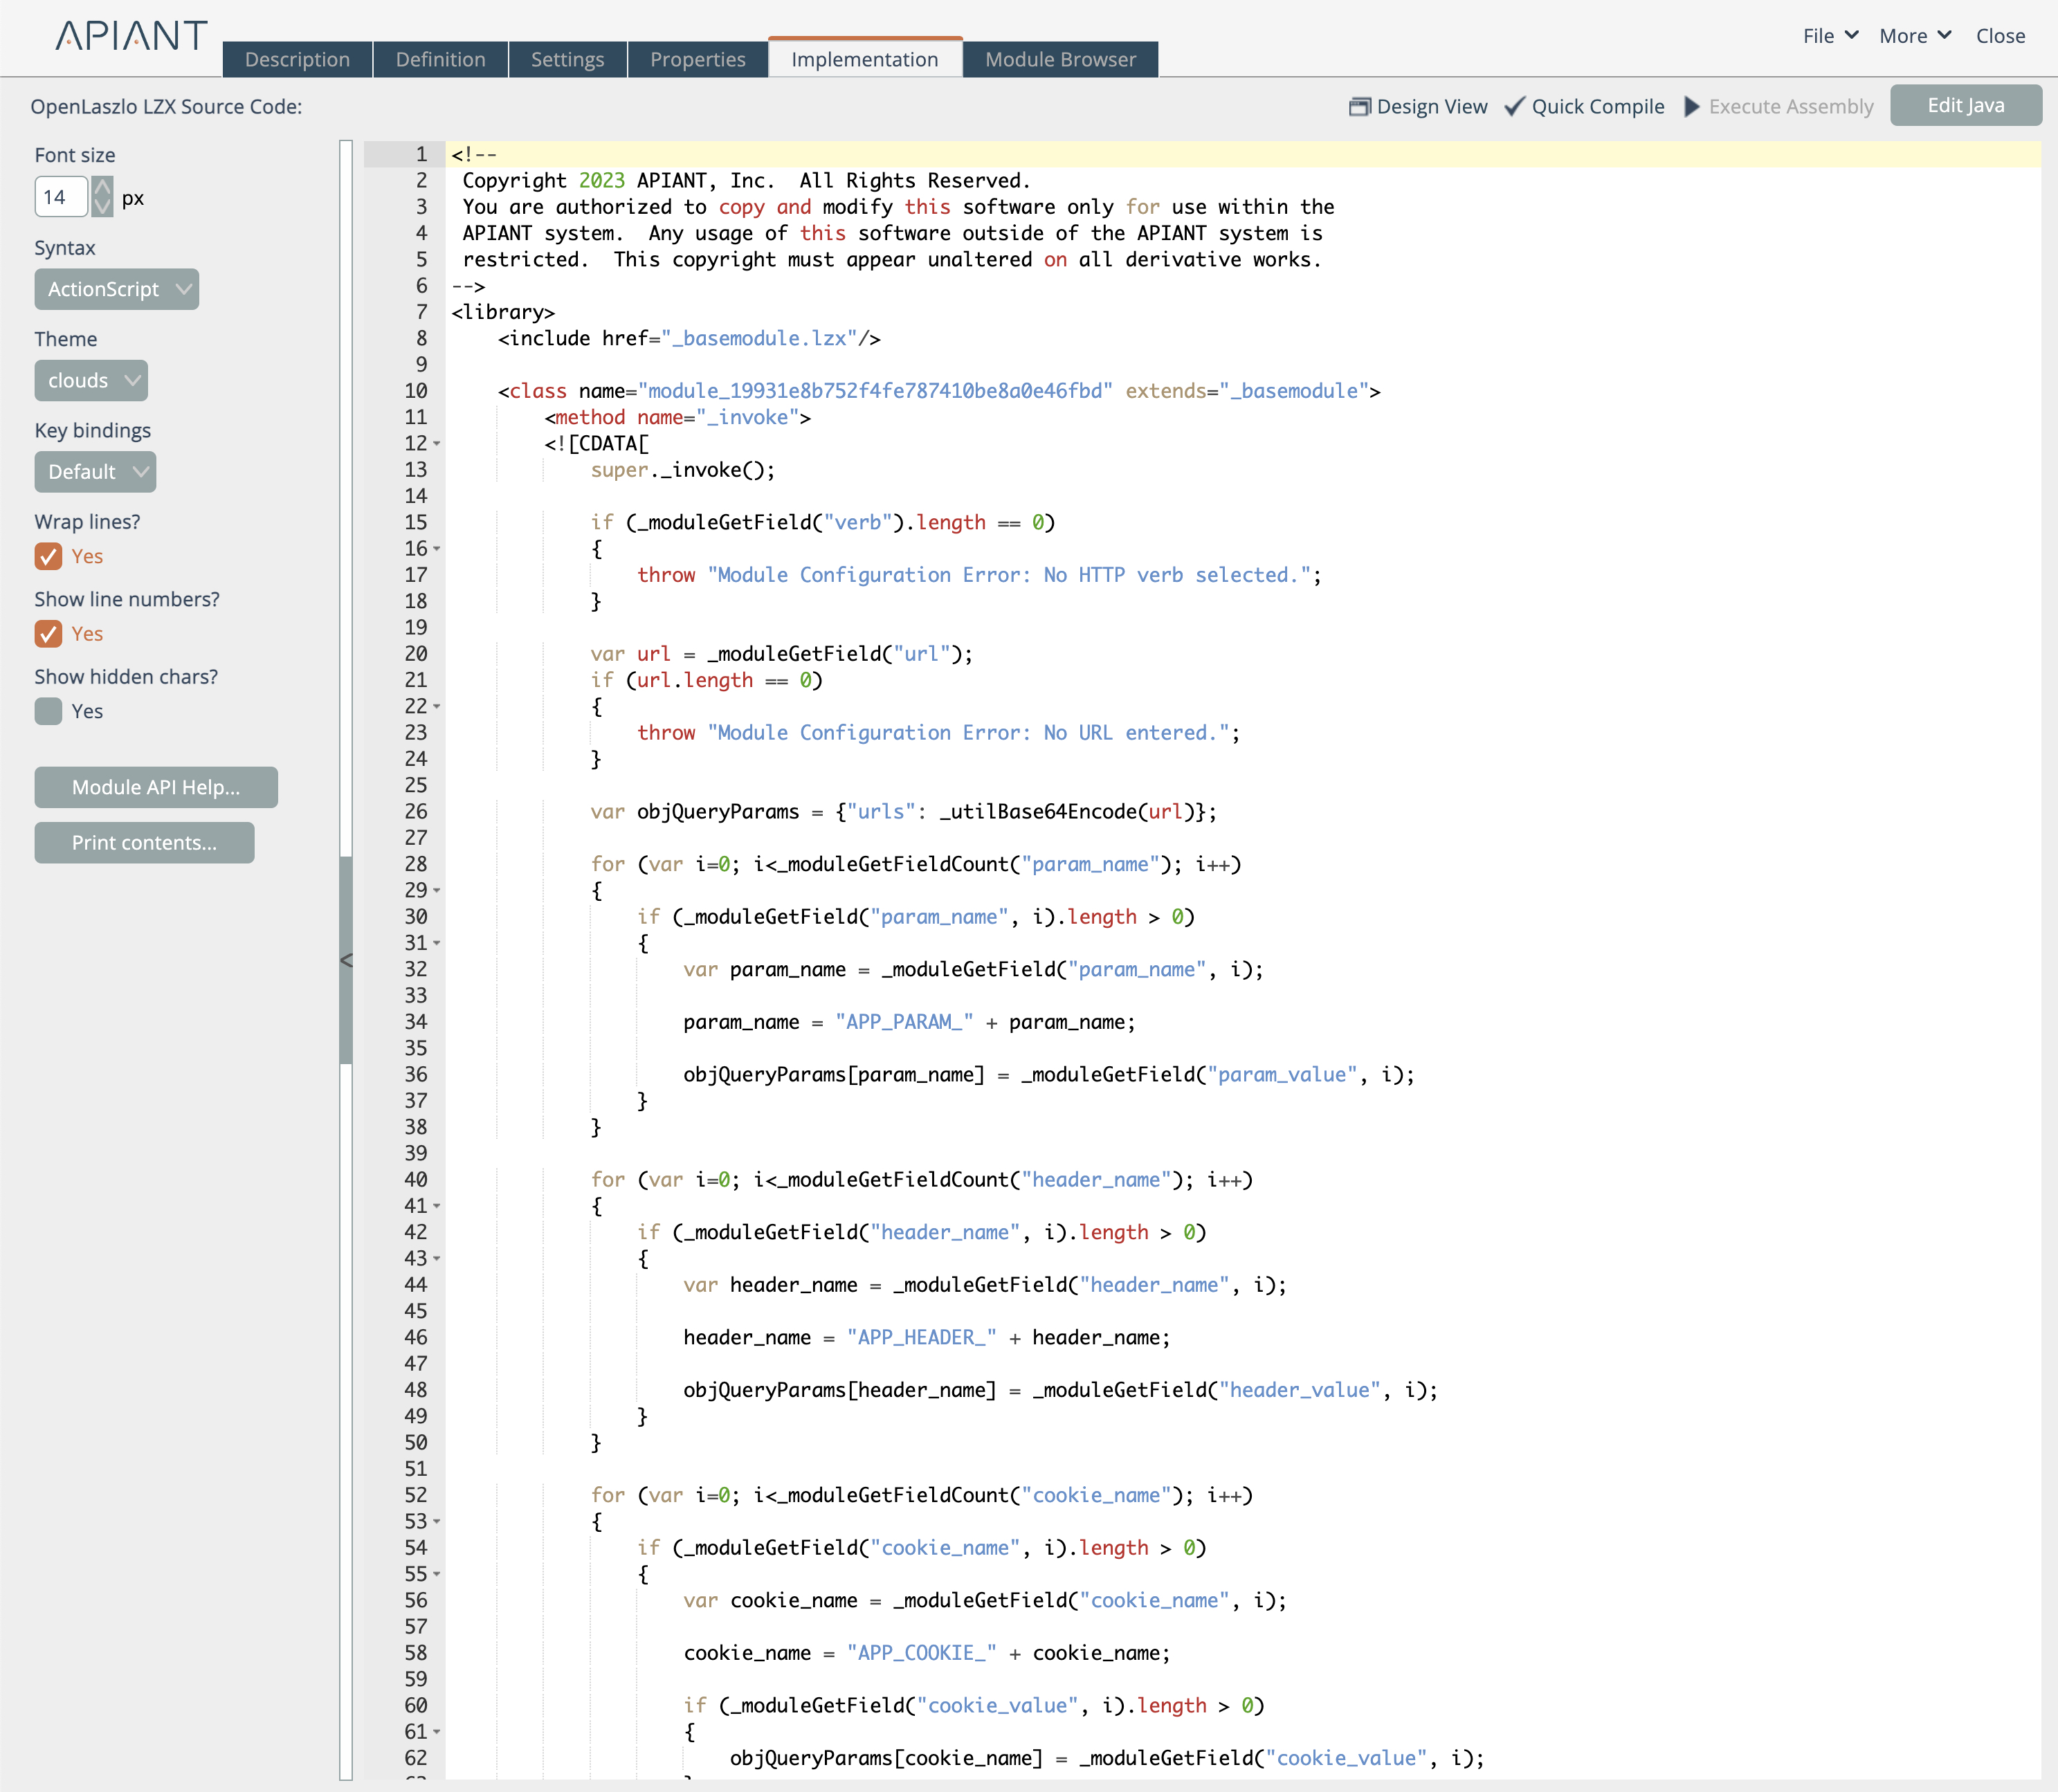This screenshot has height=1792, width=2058.
Task: Collapse left settings panel with the splitter arrow
Action: tap(346, 960)
